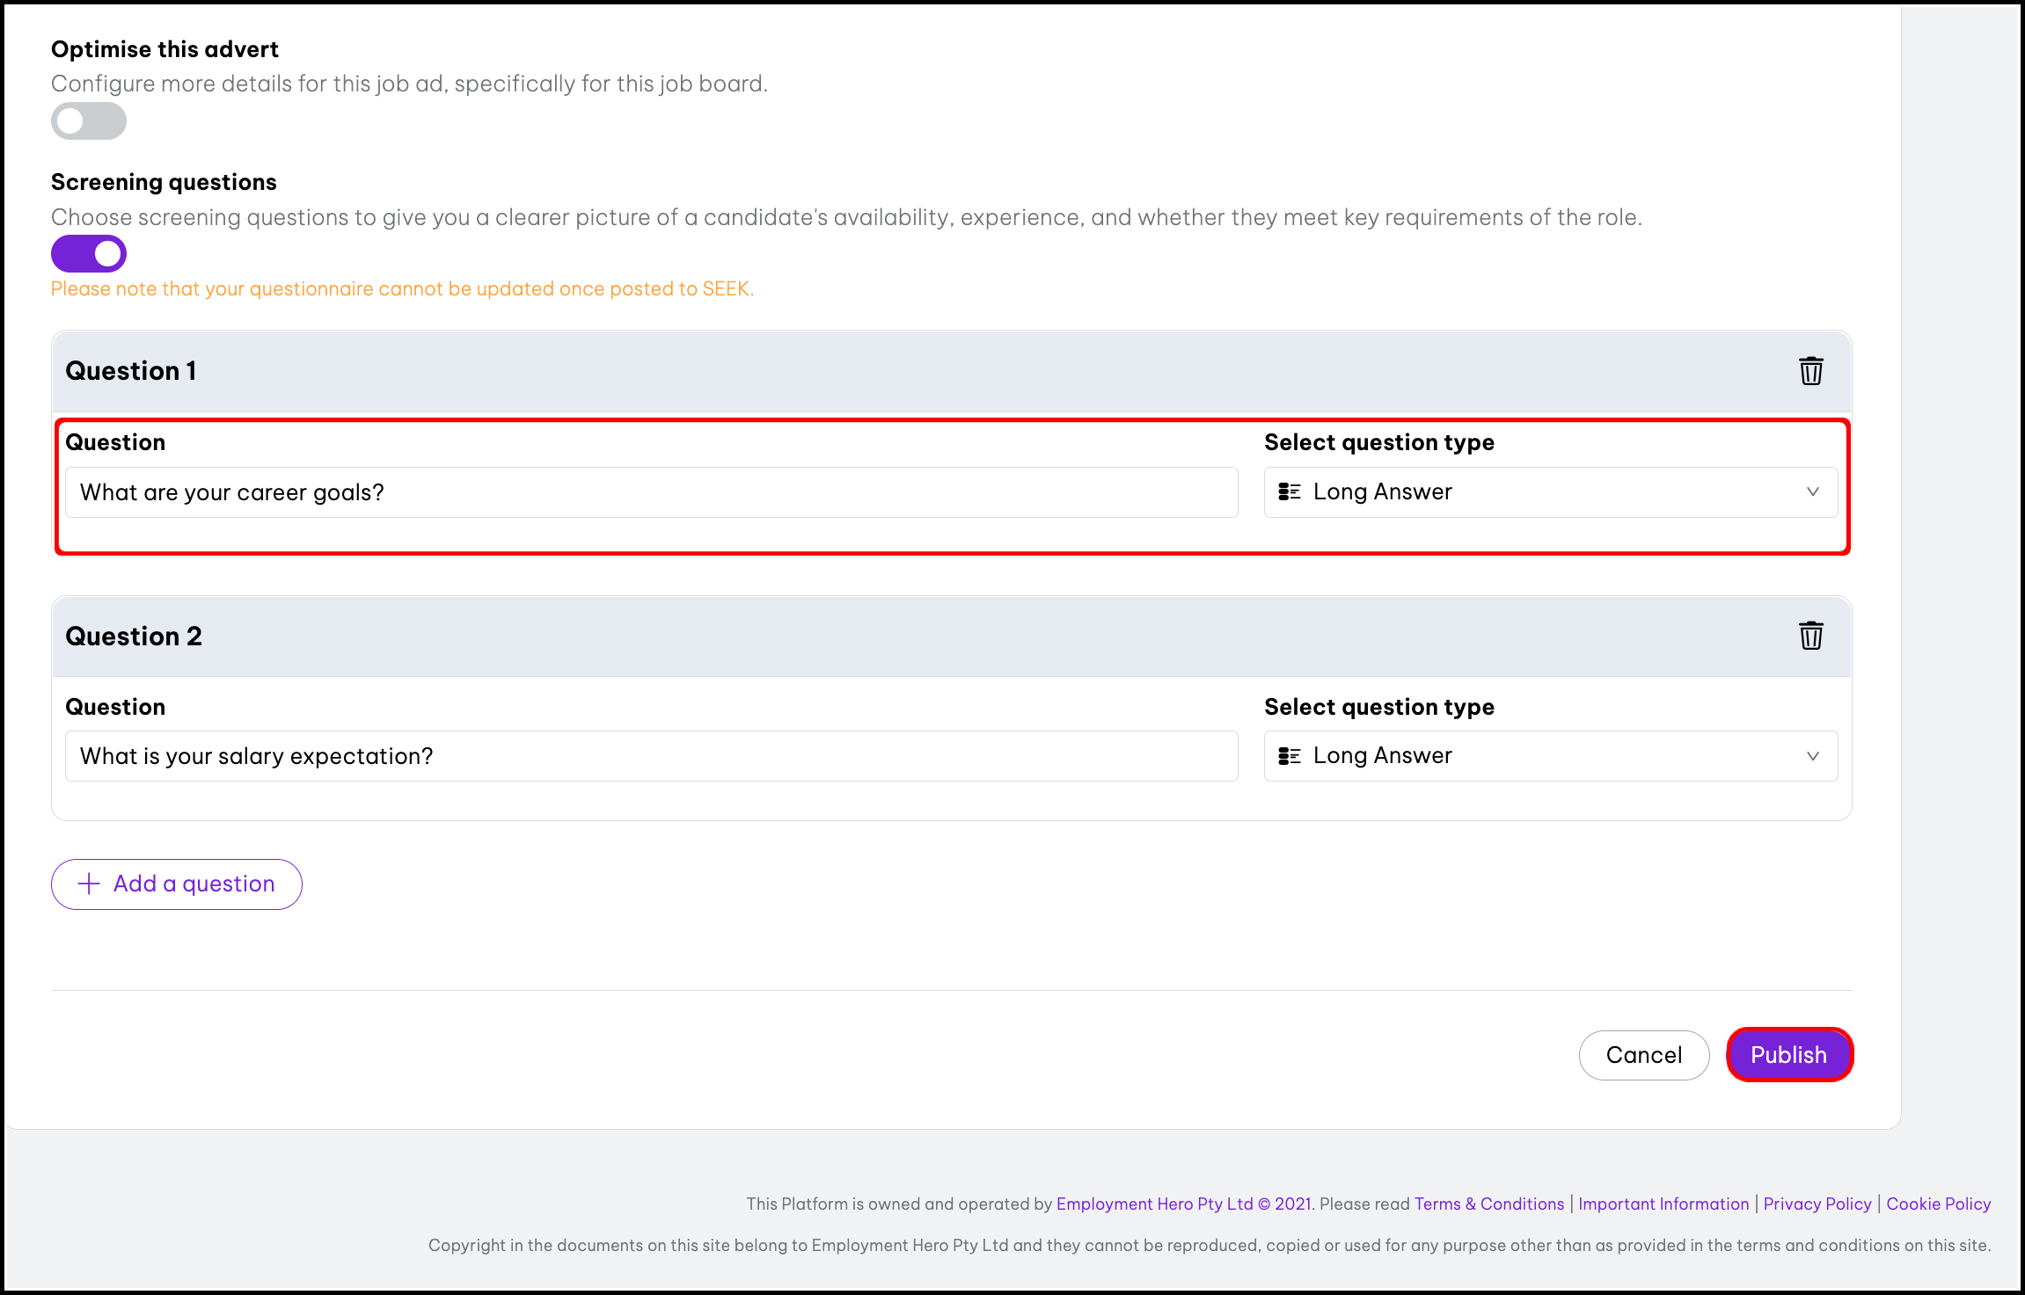Expand Question 1 type chevron arrow
Image resolution: width=2025 pixels, height=1295 pixels.
1812,492
